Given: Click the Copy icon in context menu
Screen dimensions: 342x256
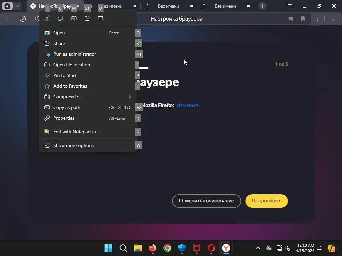Looking at the screenshot, I should click(60, 19).
